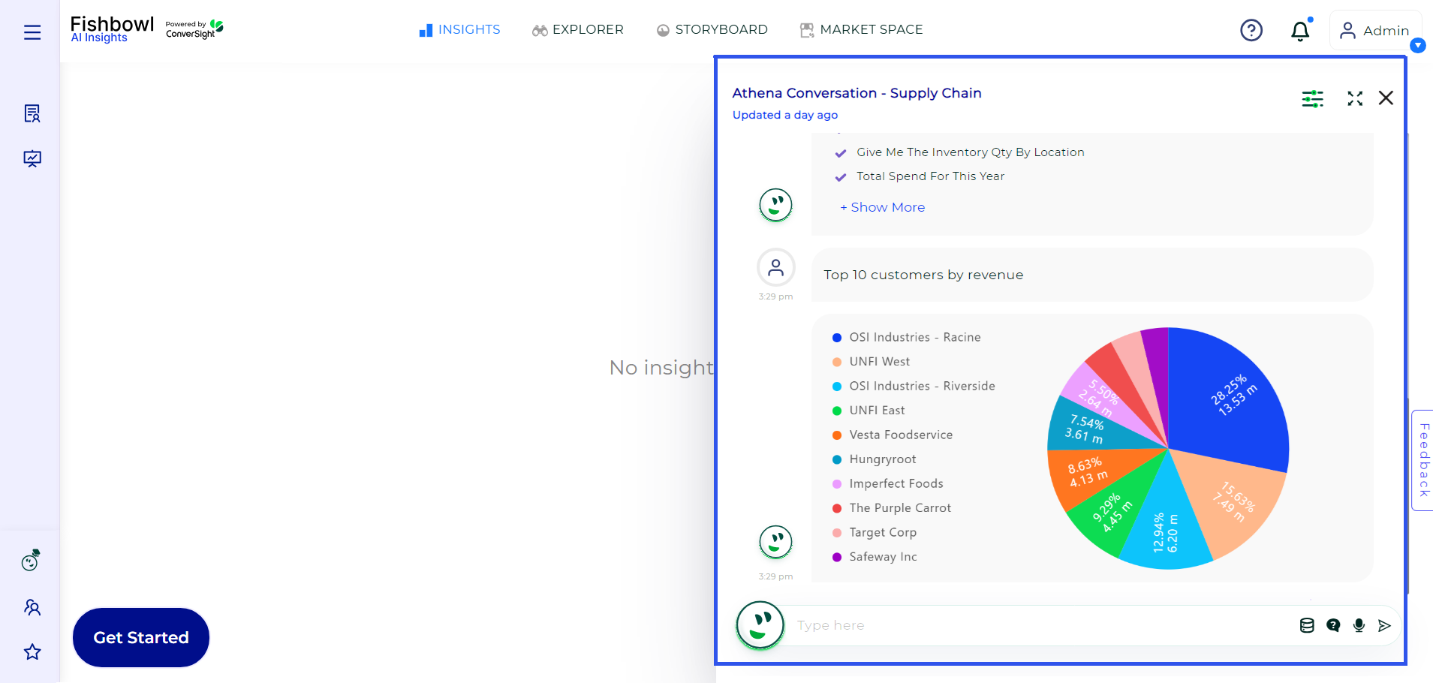Click the Get Started button
Image resolution: width=1433 pixels, height=683 pixels.
[141, 637]
